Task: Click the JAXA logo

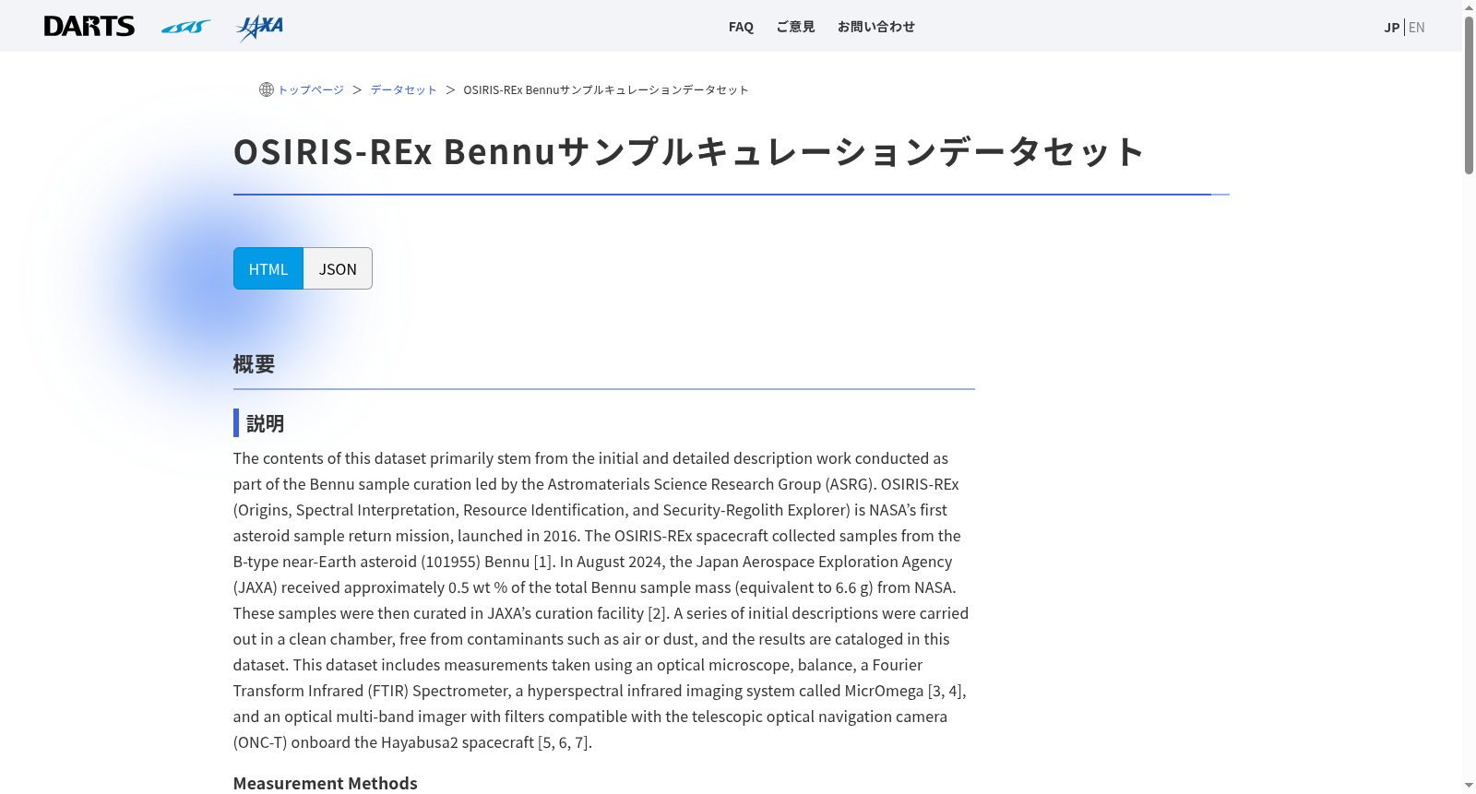Action: (x=259, y=27)
